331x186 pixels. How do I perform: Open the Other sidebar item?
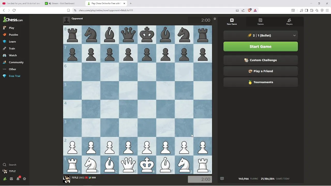click(x=10, y=69)
